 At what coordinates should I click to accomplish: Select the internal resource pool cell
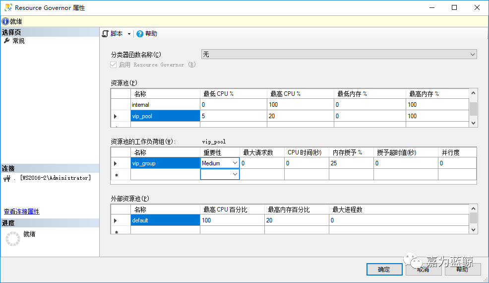click(165, 105)
